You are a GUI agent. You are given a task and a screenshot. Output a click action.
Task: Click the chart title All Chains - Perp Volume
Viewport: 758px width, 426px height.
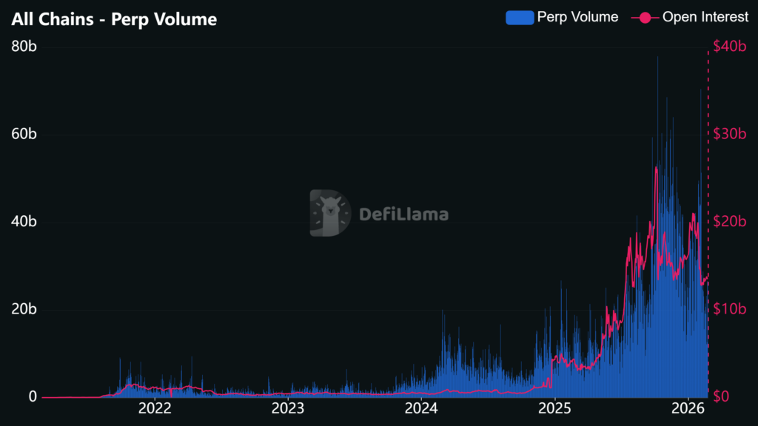(x=114, y=19)
